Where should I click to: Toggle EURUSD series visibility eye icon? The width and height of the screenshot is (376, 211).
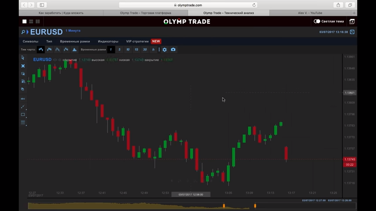pos(55,60)
